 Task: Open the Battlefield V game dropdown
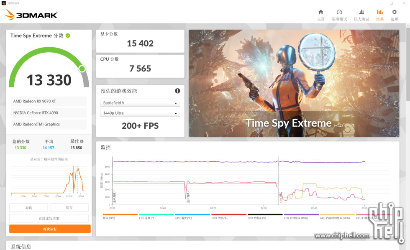[x=140, y=103]
